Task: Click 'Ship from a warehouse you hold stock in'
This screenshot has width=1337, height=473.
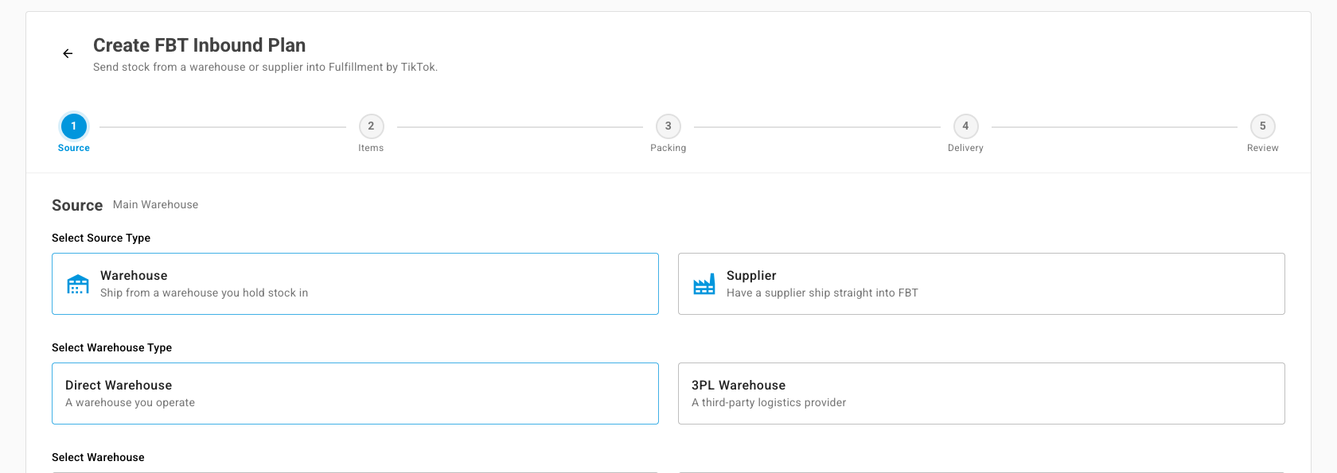Action: (204, 293)
